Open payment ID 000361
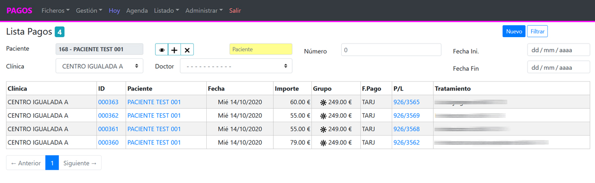 tap(108, 129)
